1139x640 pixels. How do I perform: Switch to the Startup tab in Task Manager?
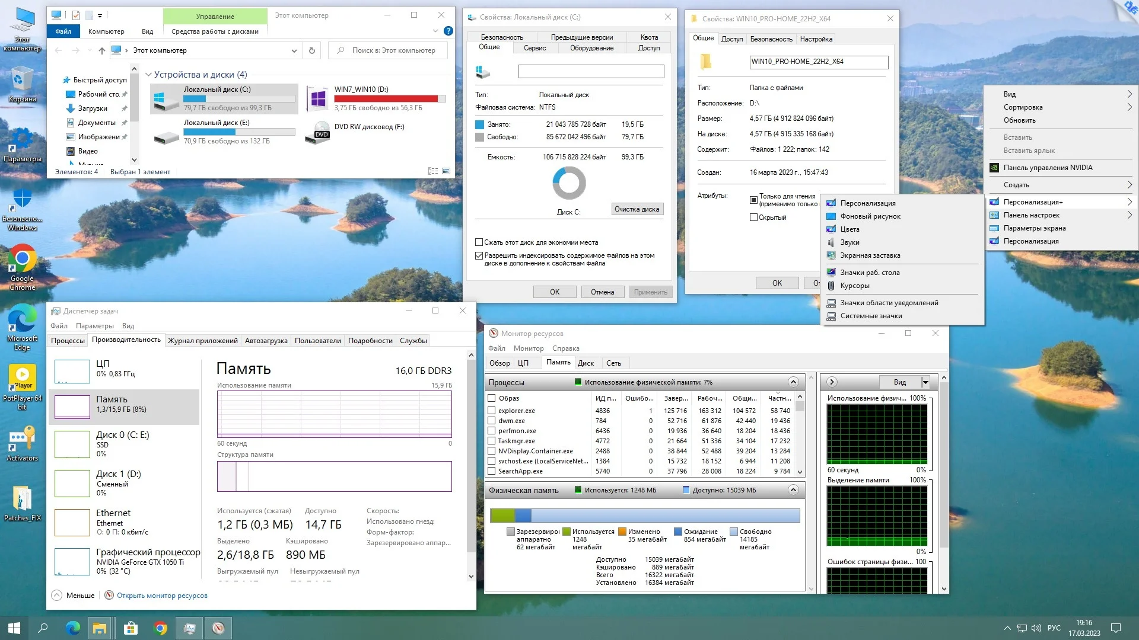click(x=266, y=341)
